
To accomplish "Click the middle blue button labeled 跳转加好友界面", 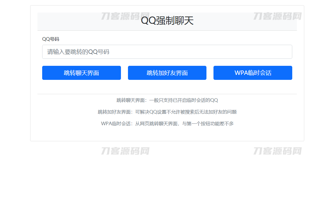I will pos(167,73).
